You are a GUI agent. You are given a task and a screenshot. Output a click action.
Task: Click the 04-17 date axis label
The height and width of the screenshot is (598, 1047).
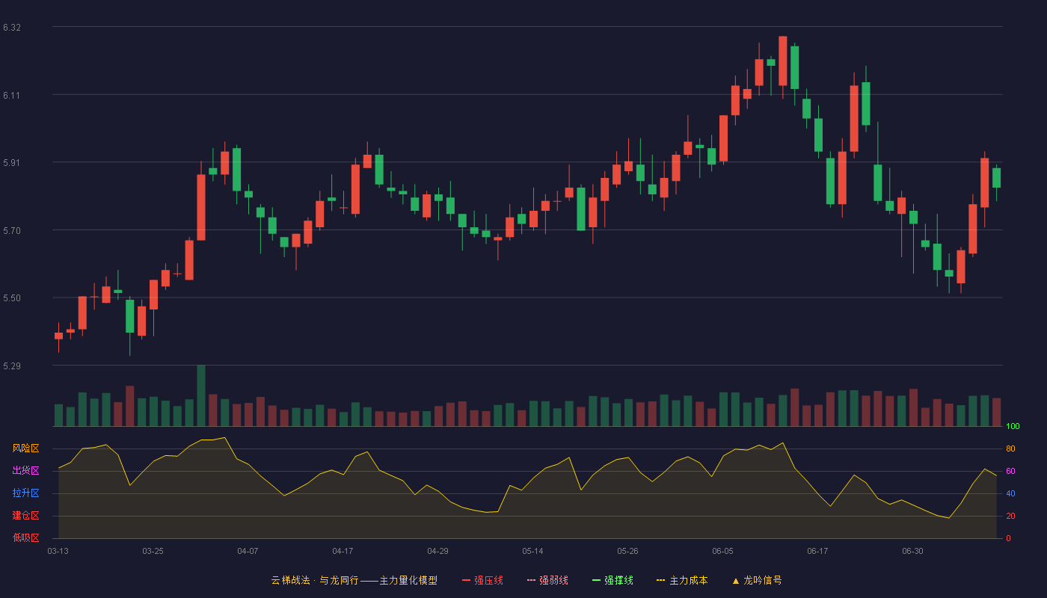click(x=343, y=551)
